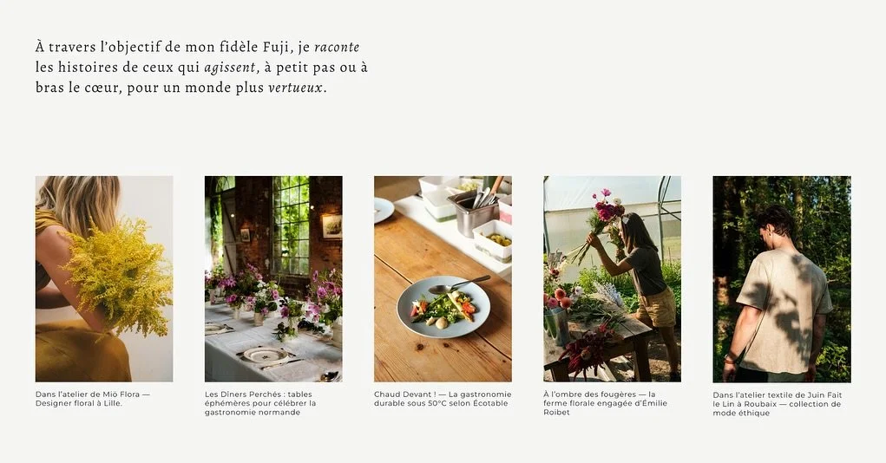Click 'ferme florale engagée d'Émilie' caption line
The height and width of the screenshot is (463, 886).
click(605, 404)
